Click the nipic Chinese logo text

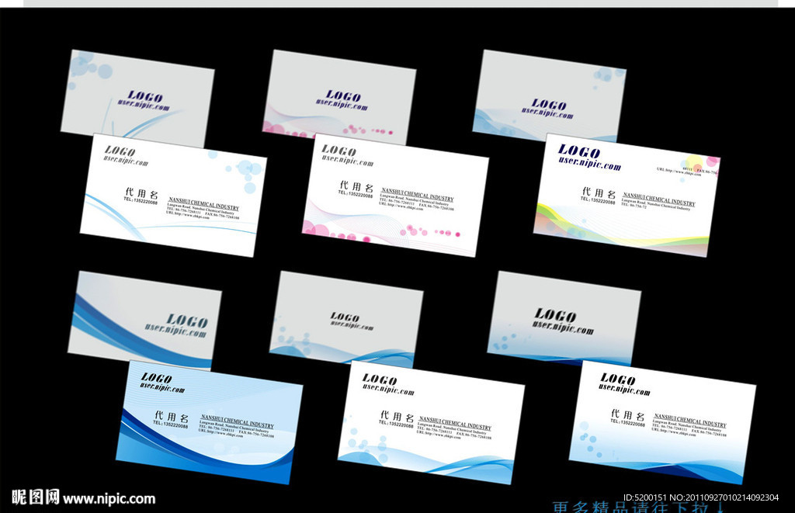point(36,497)
